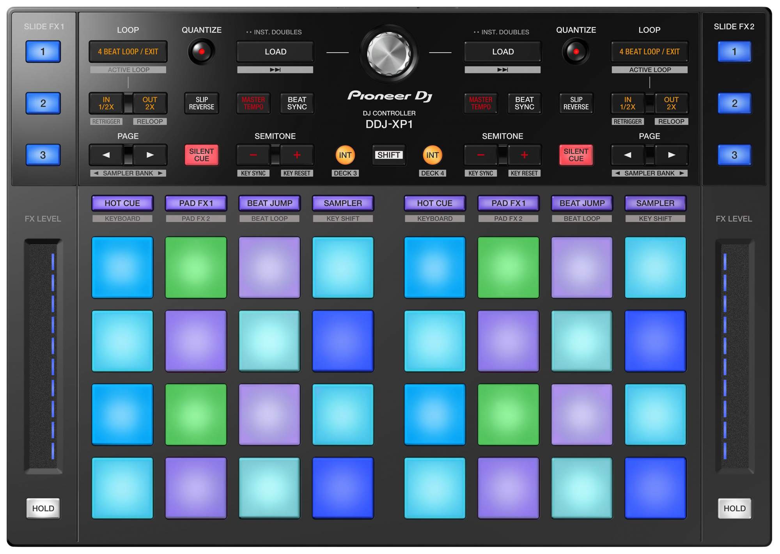Select Slide FX1 button 2

43,103
